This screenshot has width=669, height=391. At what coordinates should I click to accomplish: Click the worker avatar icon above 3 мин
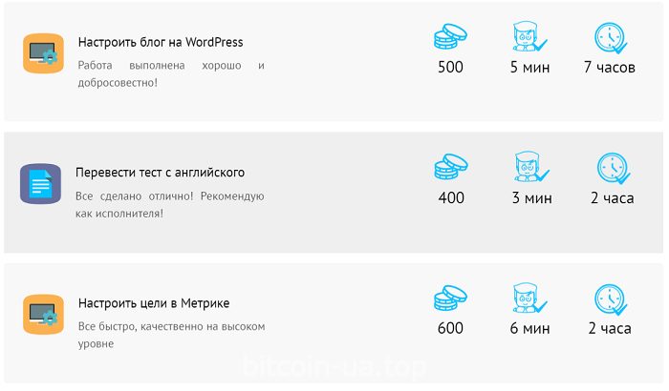[531, 168]
